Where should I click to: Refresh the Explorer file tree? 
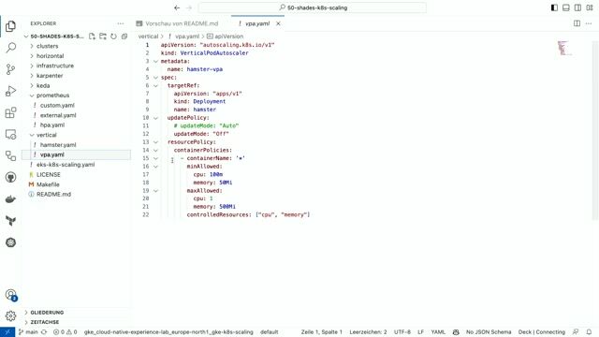click(x=113, y=37)
